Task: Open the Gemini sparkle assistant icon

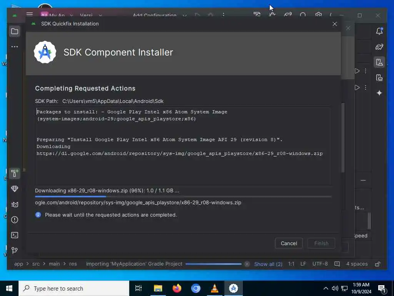Action: [379, 93]
